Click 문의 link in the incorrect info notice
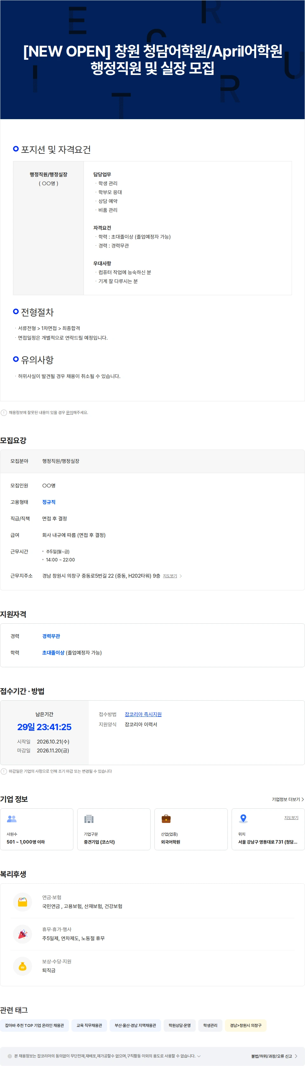The width and height of the screenshot is (305, 1066). (x=70, y=412)
